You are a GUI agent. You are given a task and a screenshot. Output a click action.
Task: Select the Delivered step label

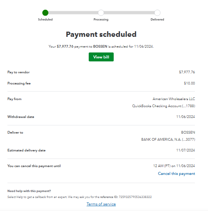(157, 19)
